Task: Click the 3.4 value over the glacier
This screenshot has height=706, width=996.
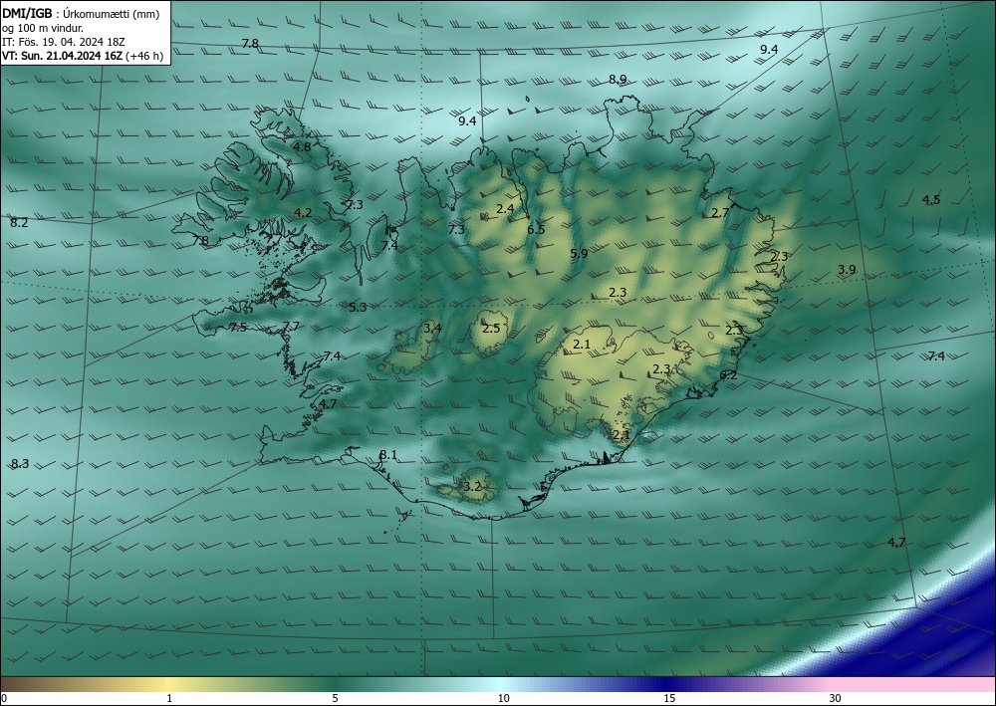Action: tap(432, 329)
